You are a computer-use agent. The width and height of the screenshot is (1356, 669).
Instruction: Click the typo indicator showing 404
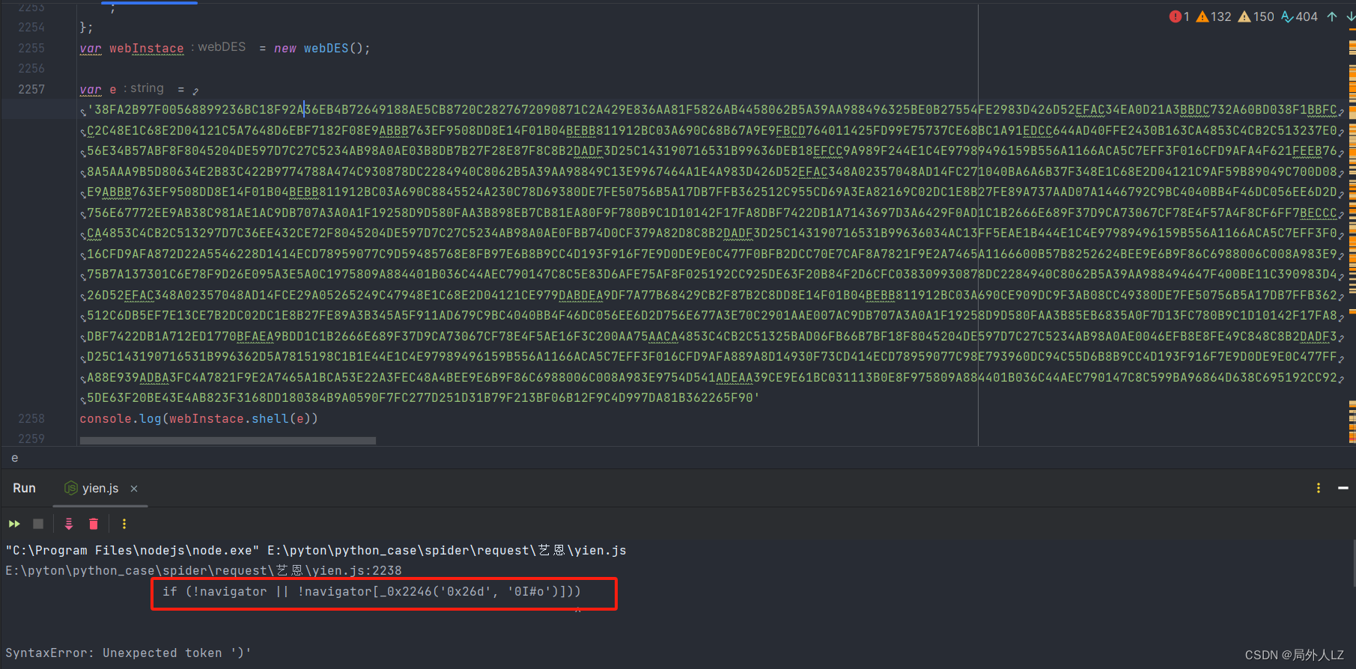coord(1299,16)
